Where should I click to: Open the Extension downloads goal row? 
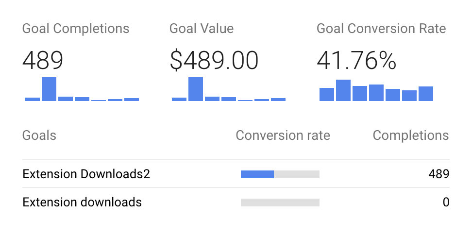coord(236,202)
